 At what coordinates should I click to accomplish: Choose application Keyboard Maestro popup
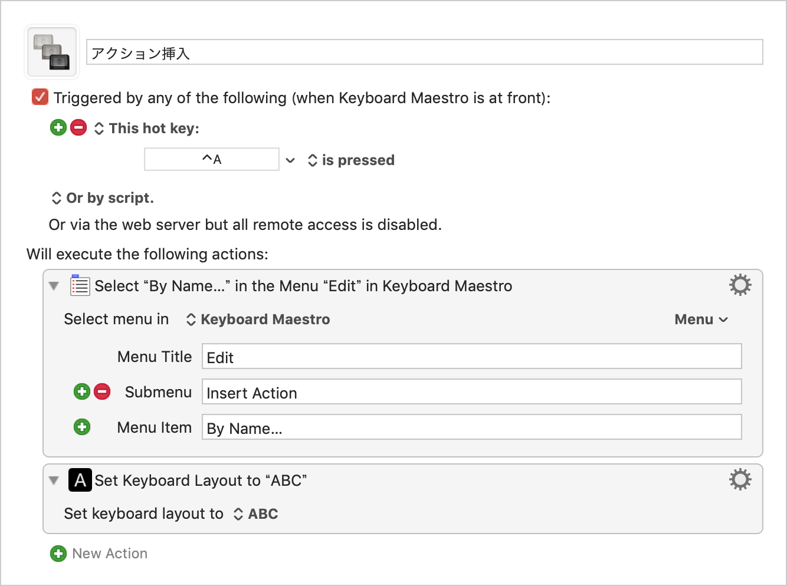coord(258,320)
